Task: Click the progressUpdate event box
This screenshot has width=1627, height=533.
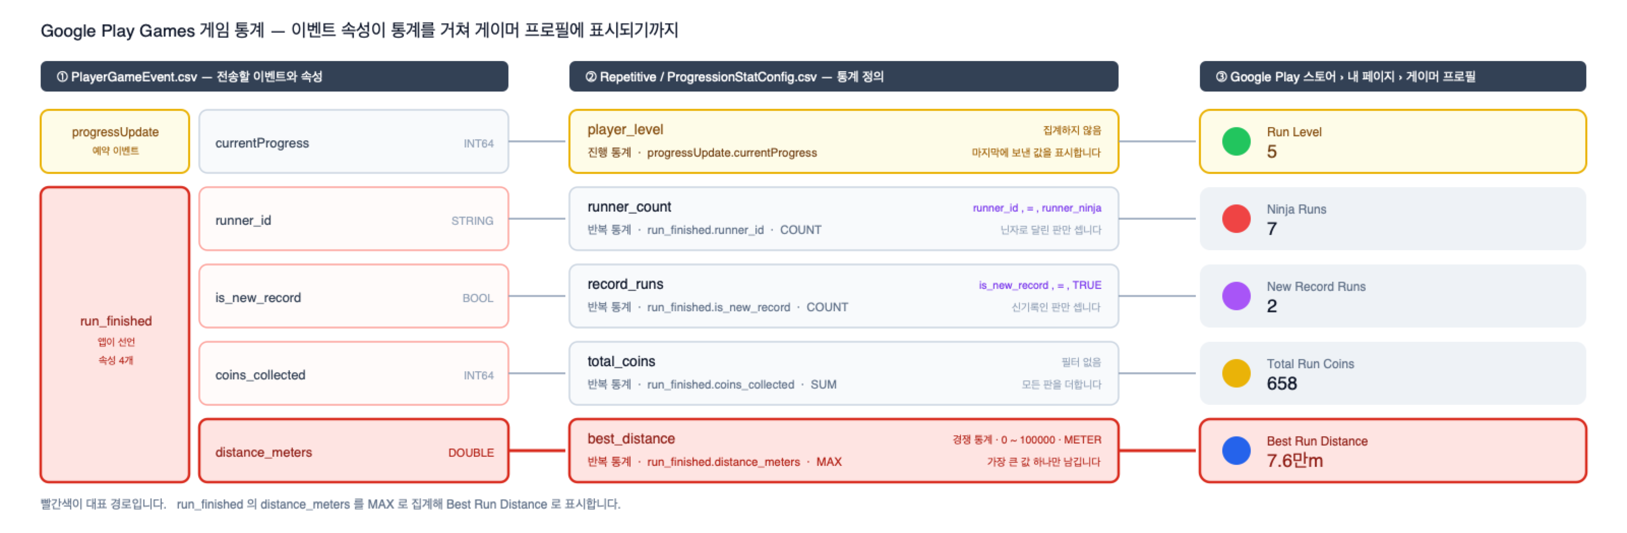Action: (x=115, y=141)
